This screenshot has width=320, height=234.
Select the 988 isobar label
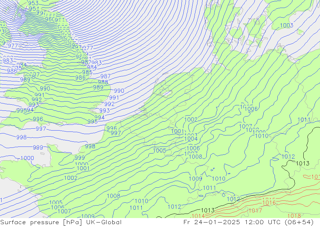point(103,82)
